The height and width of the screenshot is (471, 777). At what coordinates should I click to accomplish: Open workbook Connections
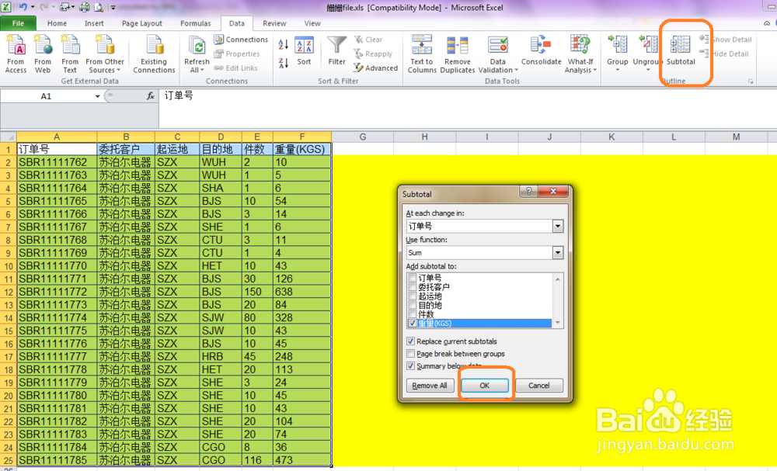[242, 40]
